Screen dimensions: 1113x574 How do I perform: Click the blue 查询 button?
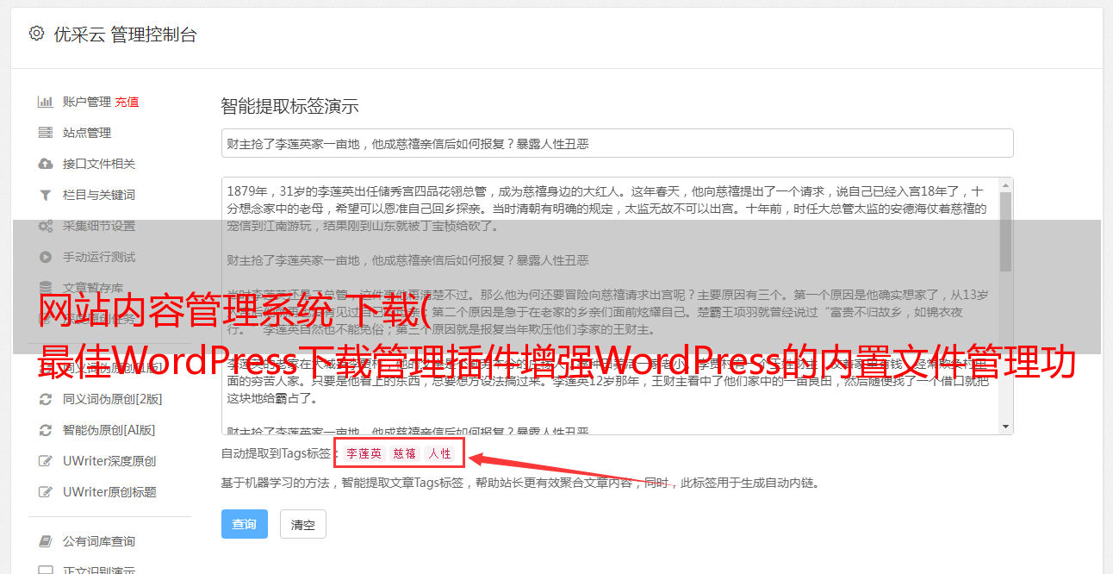245,524
